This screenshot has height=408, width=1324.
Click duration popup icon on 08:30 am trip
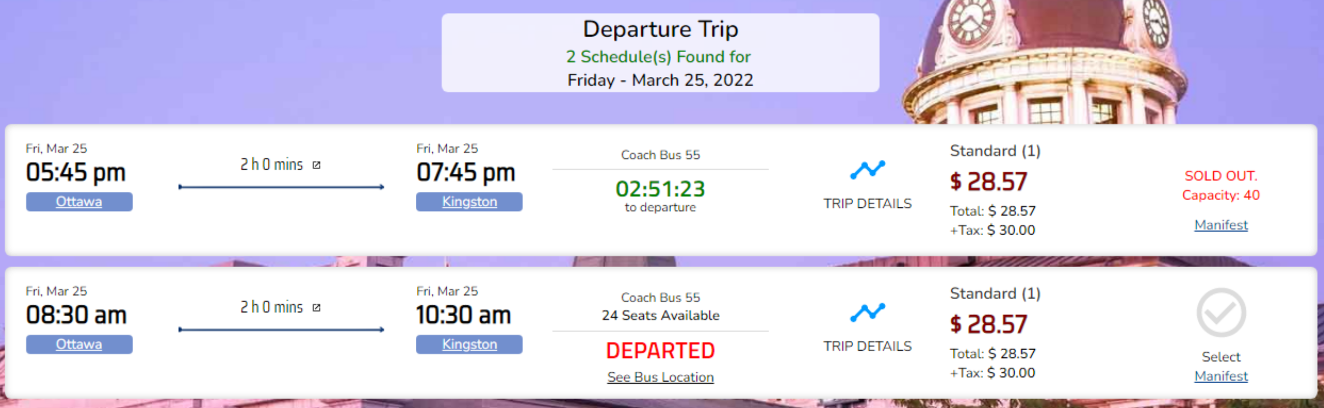317,308
